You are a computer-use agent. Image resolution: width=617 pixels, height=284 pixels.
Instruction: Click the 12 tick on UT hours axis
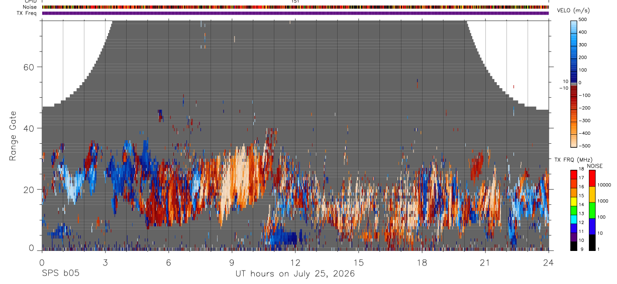[x=295, y=262]
